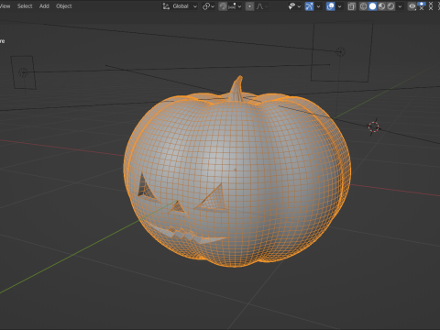Viewport: 440px width, 330px height.
Task: Toggle the snap magnet icon
Action: (x=223, y=6)
